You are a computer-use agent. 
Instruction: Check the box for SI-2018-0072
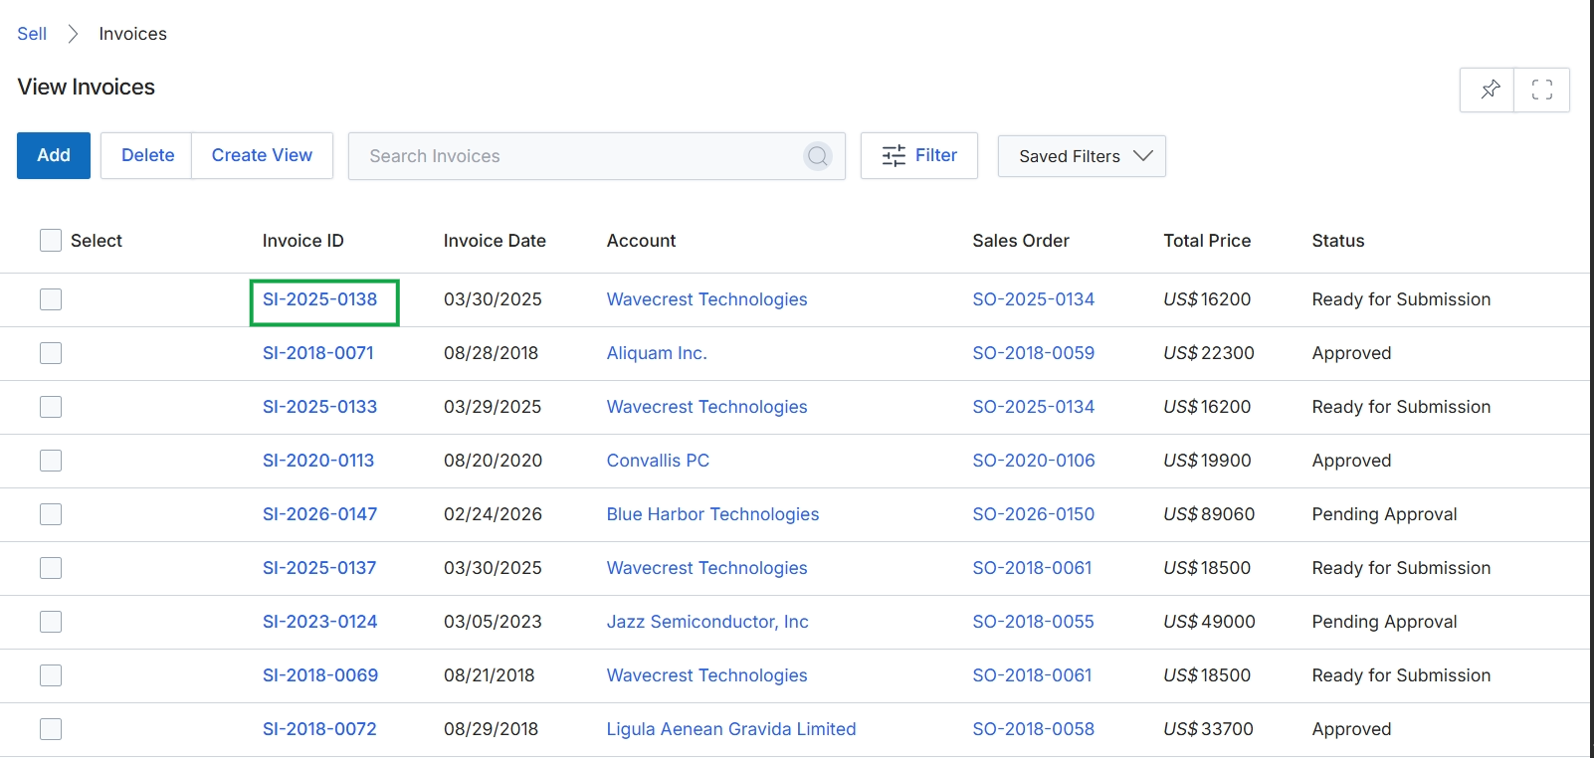coord(51,729)
